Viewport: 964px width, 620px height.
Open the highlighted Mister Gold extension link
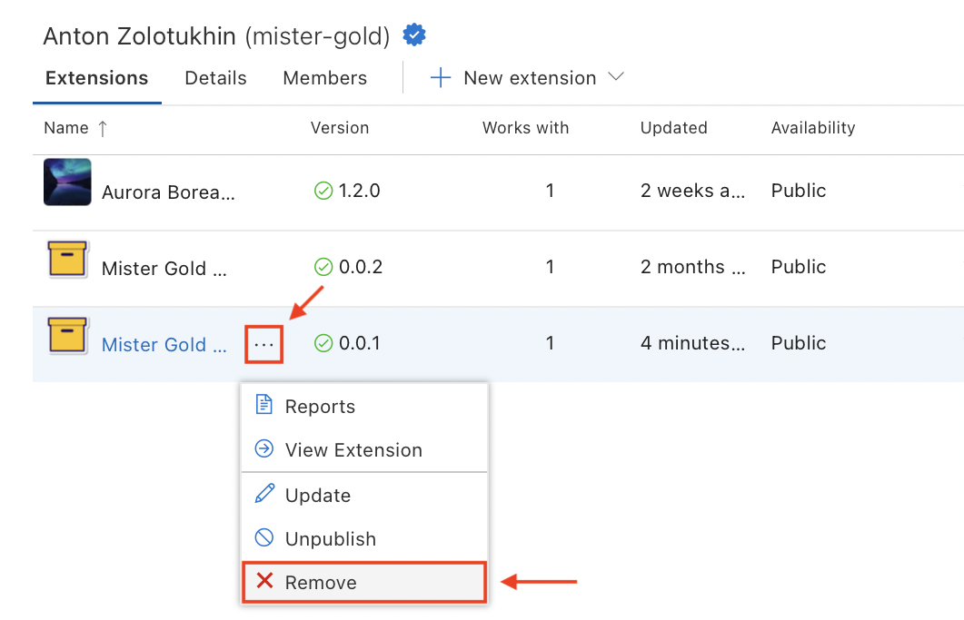[x=164, y=345]
